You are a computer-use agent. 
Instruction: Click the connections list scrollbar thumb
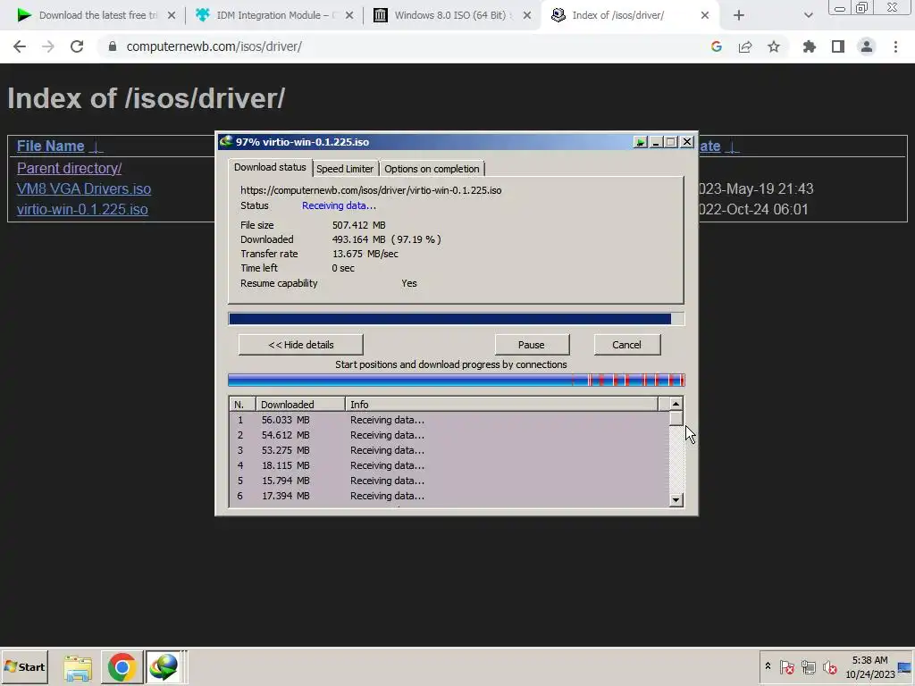point(676,418)
